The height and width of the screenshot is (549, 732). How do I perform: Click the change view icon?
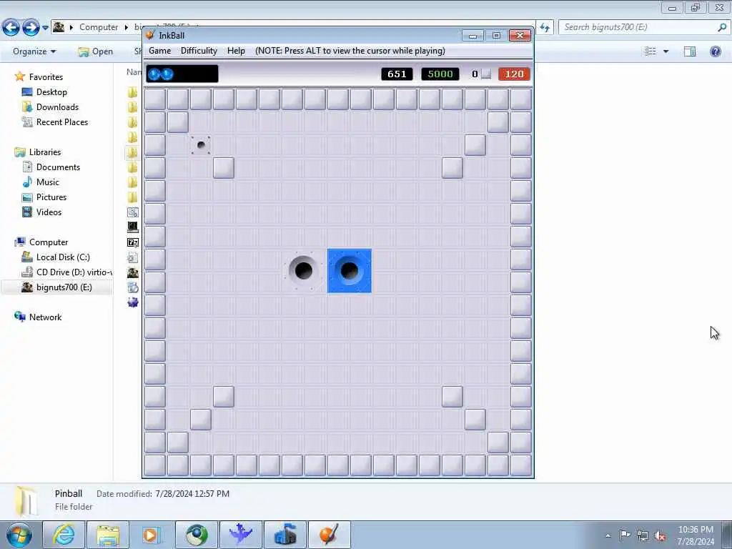click(651, 51)
